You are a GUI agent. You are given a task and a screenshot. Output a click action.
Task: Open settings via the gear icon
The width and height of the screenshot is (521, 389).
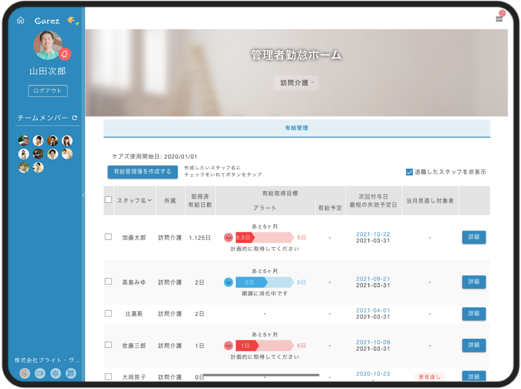click(55, 373)
